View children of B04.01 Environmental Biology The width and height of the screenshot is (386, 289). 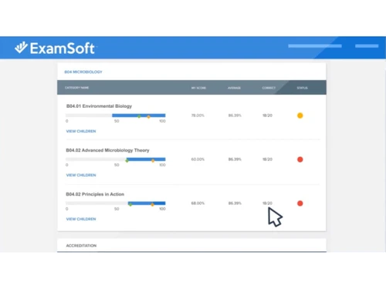pos(81,131)
